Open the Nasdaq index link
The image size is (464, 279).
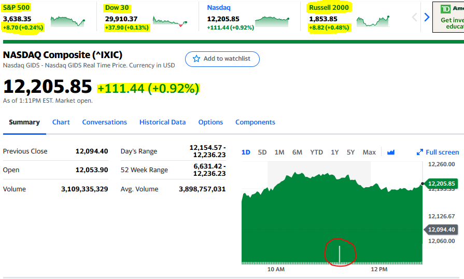(219, 8)
